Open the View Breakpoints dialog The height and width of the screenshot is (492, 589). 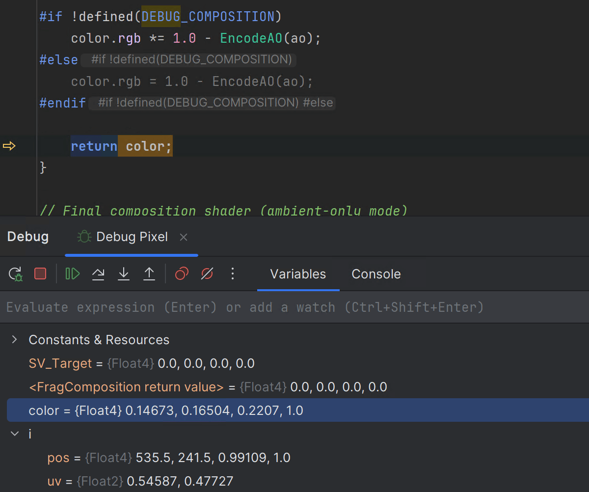click(182, 274)
